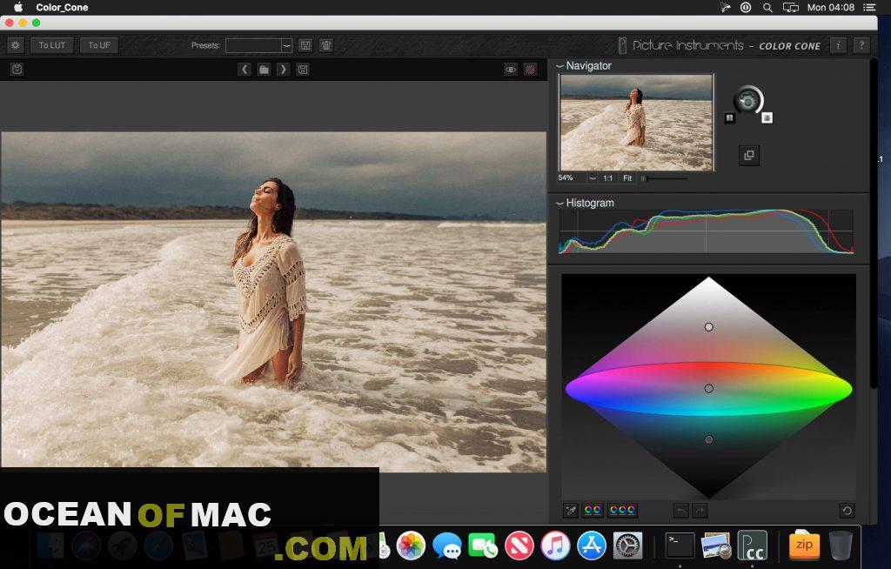Adjust the Navigator zoom slider
Screen dimensions: 891x569
pyautogui.click(x=664, y=177)
